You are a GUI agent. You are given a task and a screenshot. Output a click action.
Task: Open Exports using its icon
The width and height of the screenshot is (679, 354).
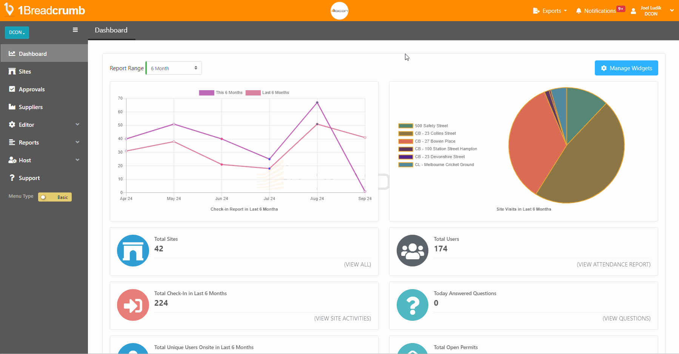[536, 11]
